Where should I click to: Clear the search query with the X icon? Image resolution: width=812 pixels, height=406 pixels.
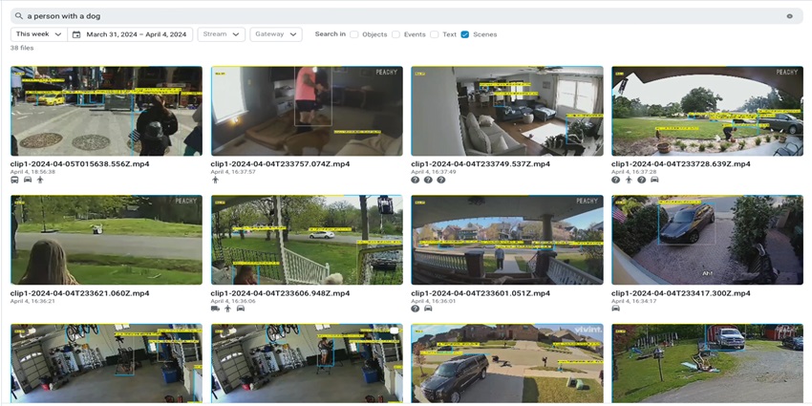[789, 16]
